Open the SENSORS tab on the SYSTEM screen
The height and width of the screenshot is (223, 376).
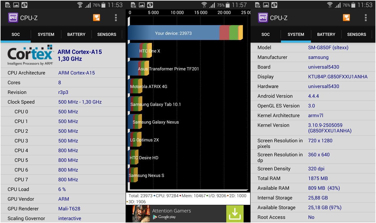pos(356,34)
